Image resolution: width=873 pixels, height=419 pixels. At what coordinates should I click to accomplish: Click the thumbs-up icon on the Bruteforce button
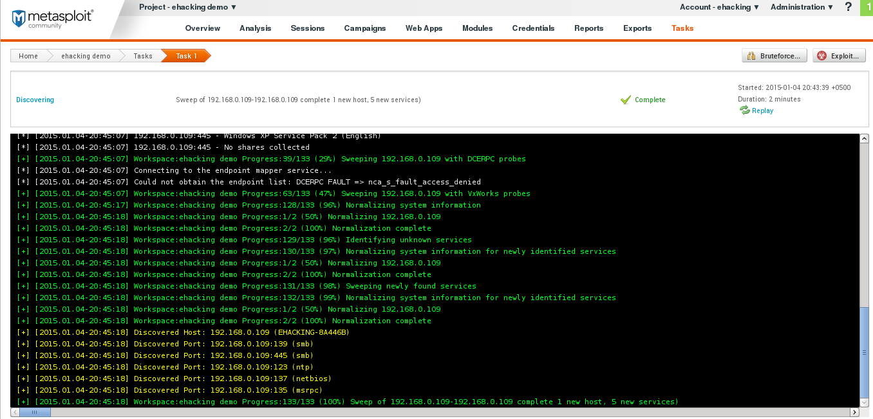750,55
